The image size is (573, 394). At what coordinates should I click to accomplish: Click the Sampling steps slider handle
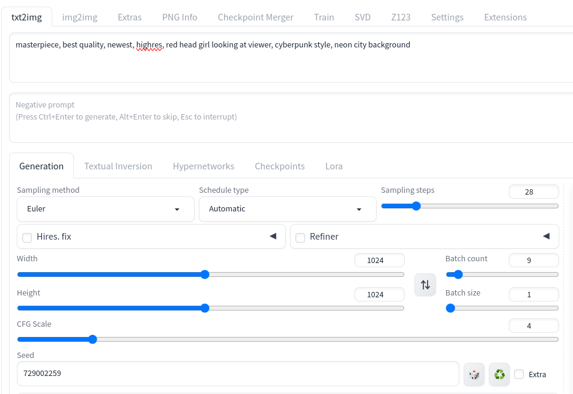tap(416, 206)
